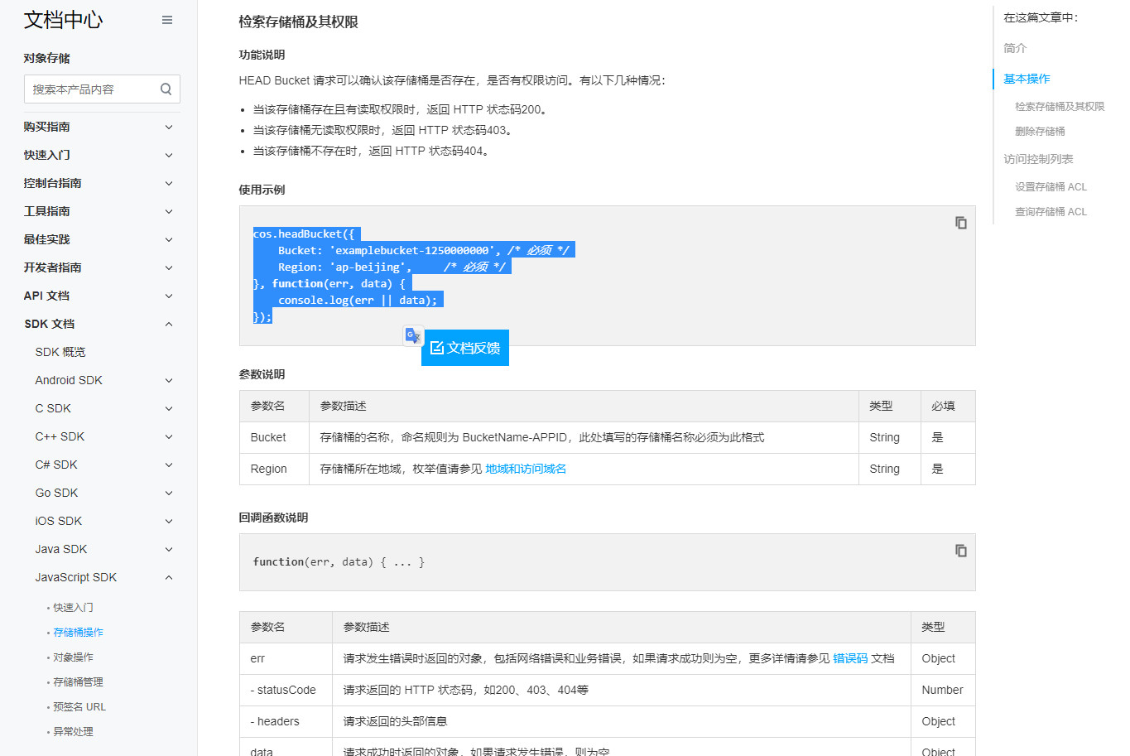Follow the 错误码 link
Viewport: 1130px width, 756px height.
click(x=850, y=658)
